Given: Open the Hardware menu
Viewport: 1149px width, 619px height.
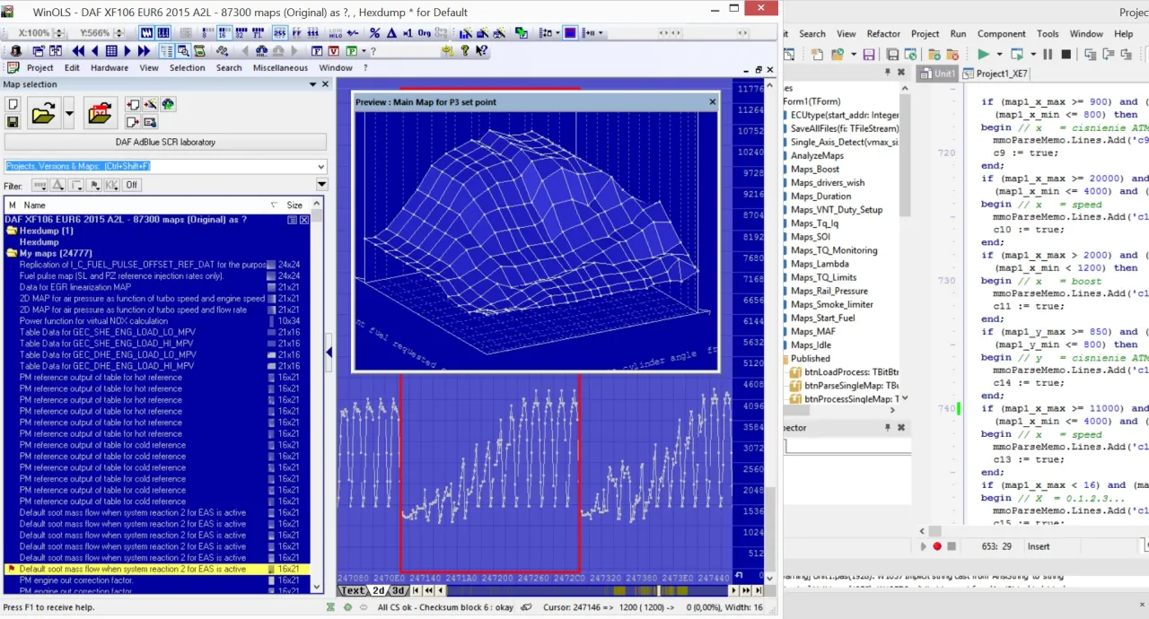Looking at the screenshot, I should (109, 68).
